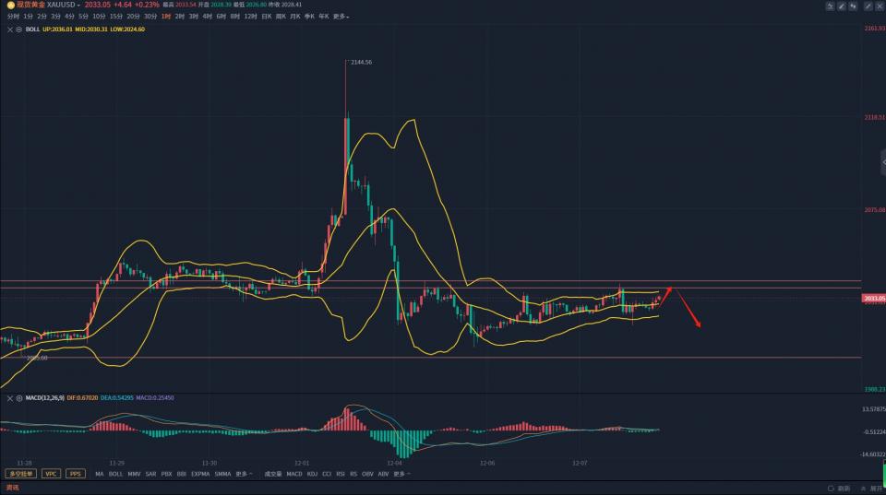886x495 pixels.
Task: Toggle the BOLL indicator in bottom bar
Action: (x=115, y=474)
